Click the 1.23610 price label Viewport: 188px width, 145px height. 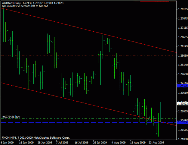[183, 93]
